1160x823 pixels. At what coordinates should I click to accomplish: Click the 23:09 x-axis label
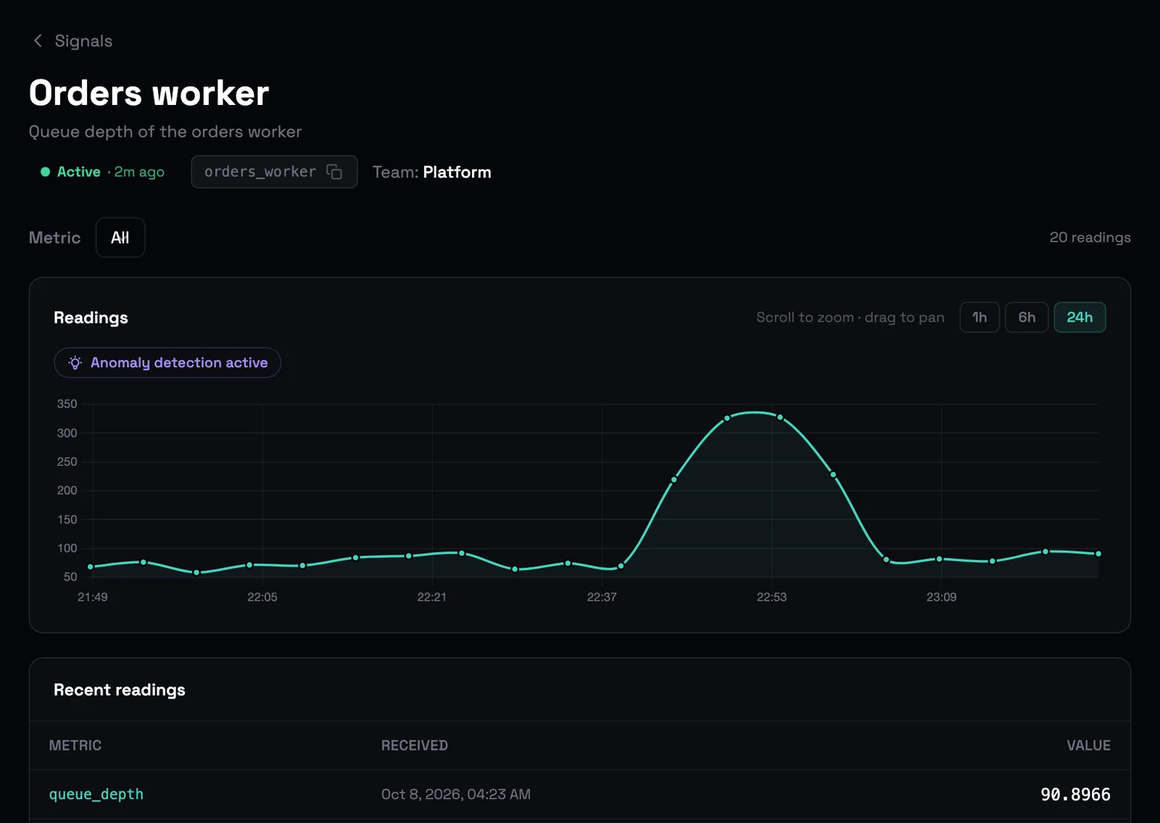coord(941,597)
